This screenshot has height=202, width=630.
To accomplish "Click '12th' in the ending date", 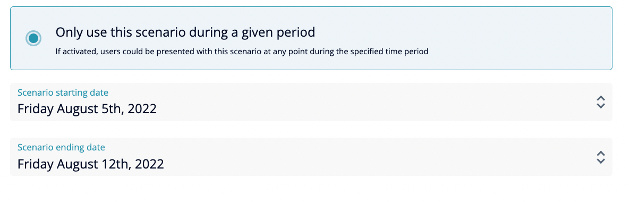I will click(x=117, y=163).
